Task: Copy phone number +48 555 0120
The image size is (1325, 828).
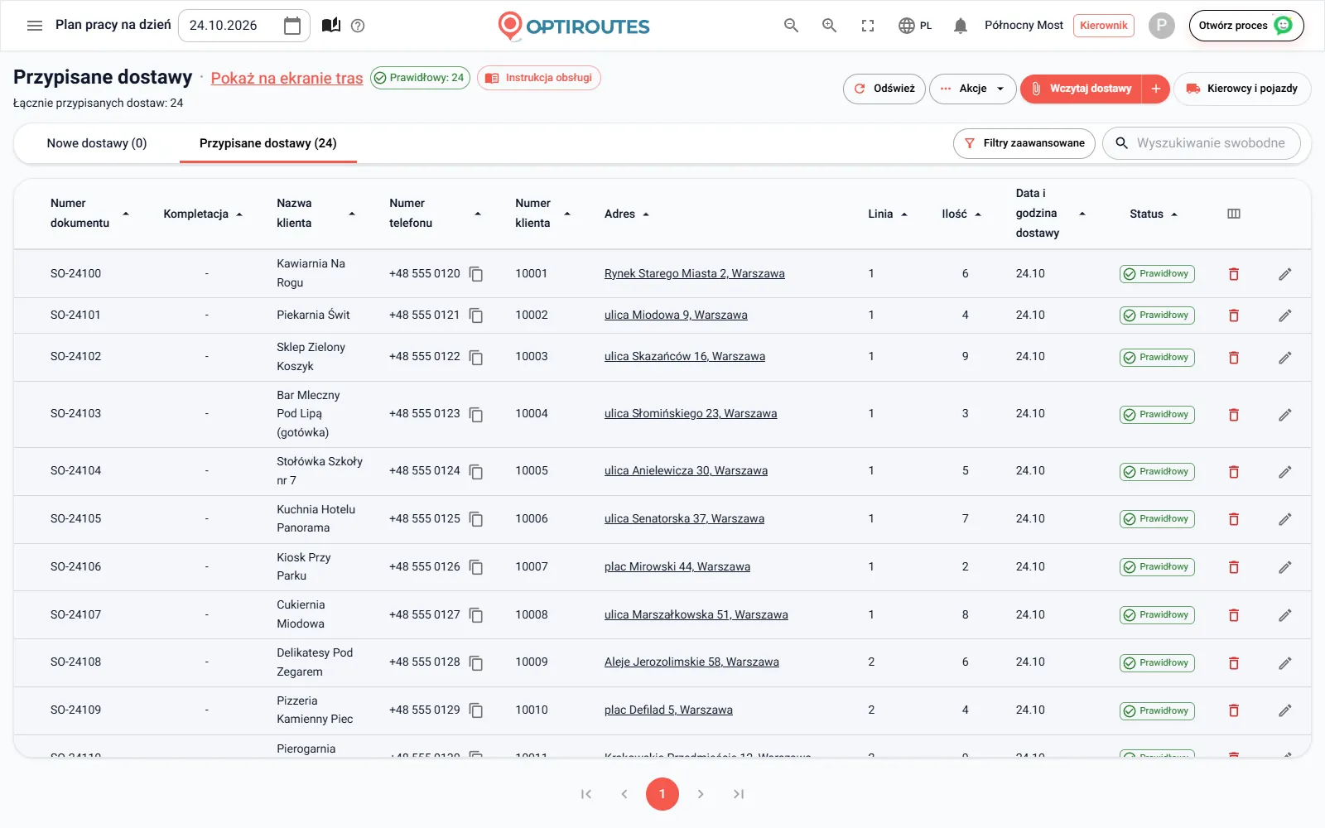Action: (476, 274)
